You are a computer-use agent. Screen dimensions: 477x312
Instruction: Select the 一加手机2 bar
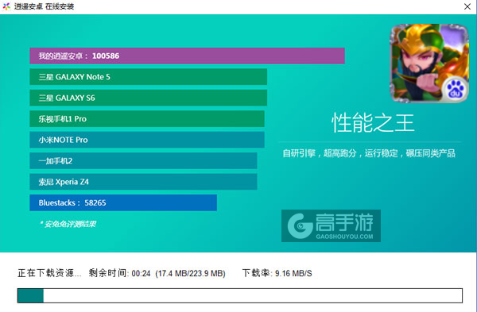143,160
